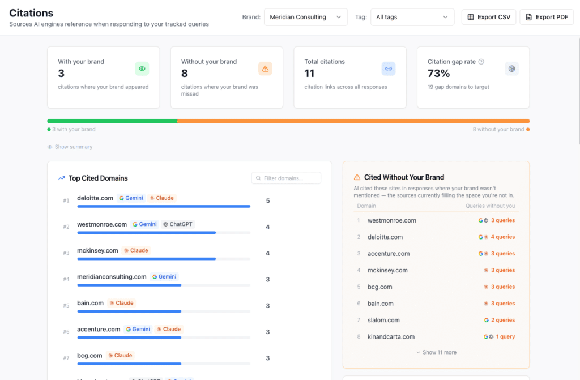Click accenture.com in Cited Without Your Brand list
This screenshot has width=580, height=380.
389,254
